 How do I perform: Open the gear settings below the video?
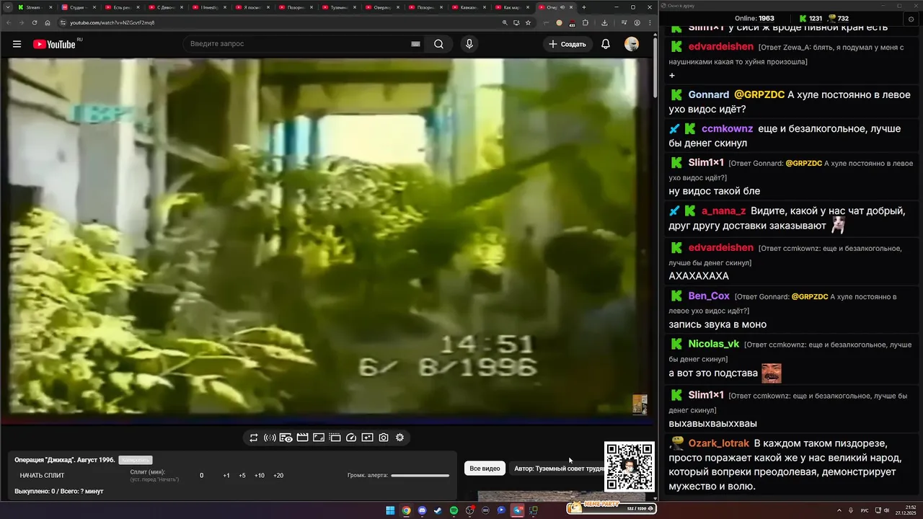[399, 438]
